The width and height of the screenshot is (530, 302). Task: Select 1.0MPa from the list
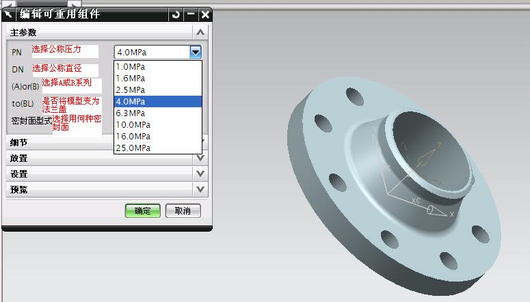pos(158,67)
